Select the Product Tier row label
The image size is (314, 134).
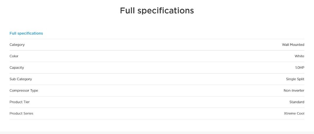[x=19, y=102]
